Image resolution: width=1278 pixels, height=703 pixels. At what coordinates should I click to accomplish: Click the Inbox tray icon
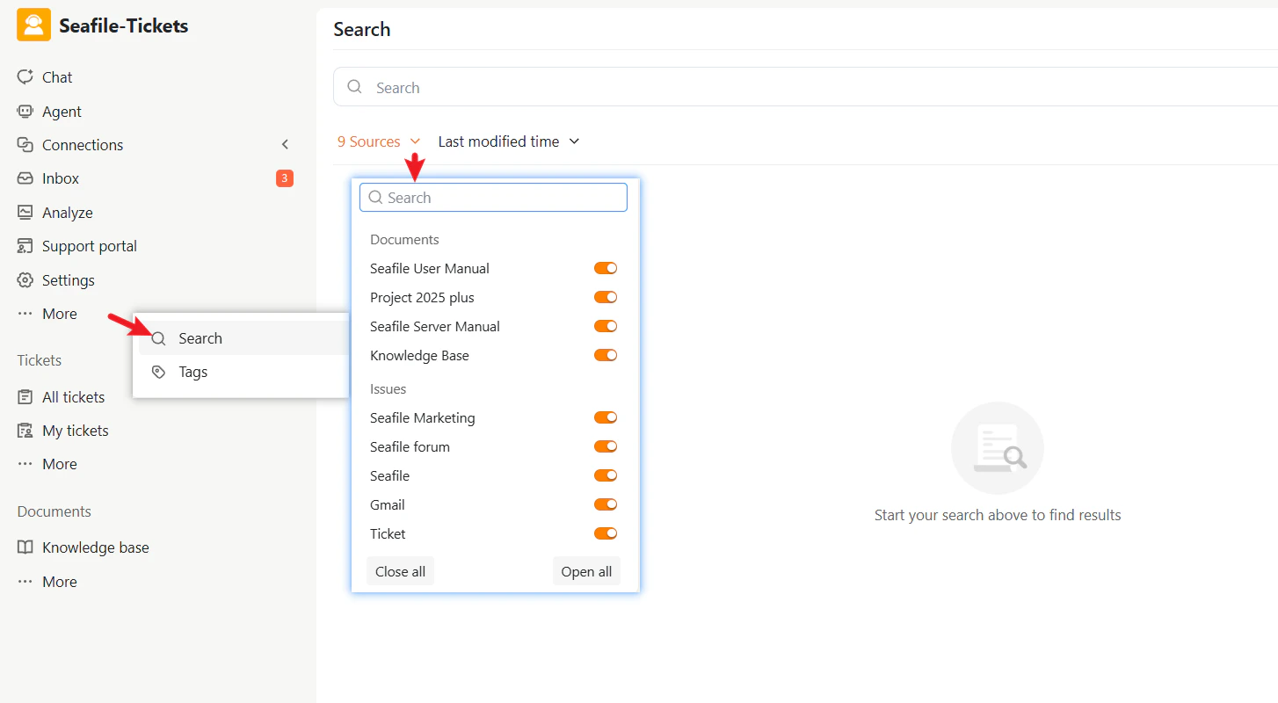coord(25,178)
